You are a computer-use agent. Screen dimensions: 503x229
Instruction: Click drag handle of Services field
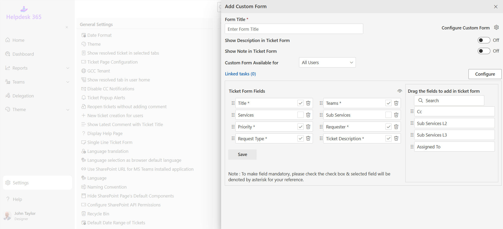point(233,115)
